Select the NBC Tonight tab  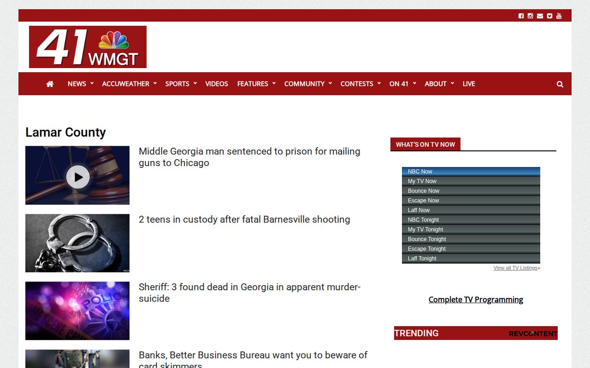tap(471, 220)
